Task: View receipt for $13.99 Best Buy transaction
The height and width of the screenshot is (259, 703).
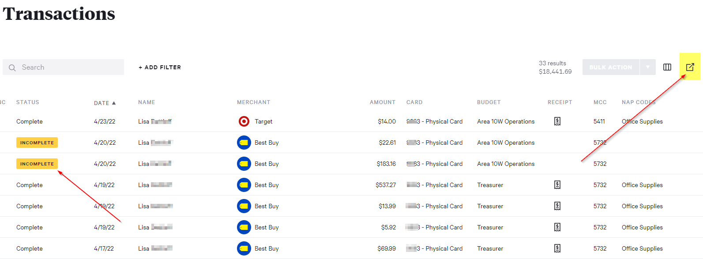Action: click(x=557, y=206)
